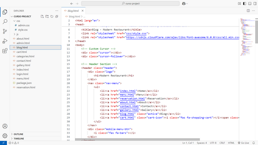
Task: Refresh the explorer file tree
Action: (52, 17)
